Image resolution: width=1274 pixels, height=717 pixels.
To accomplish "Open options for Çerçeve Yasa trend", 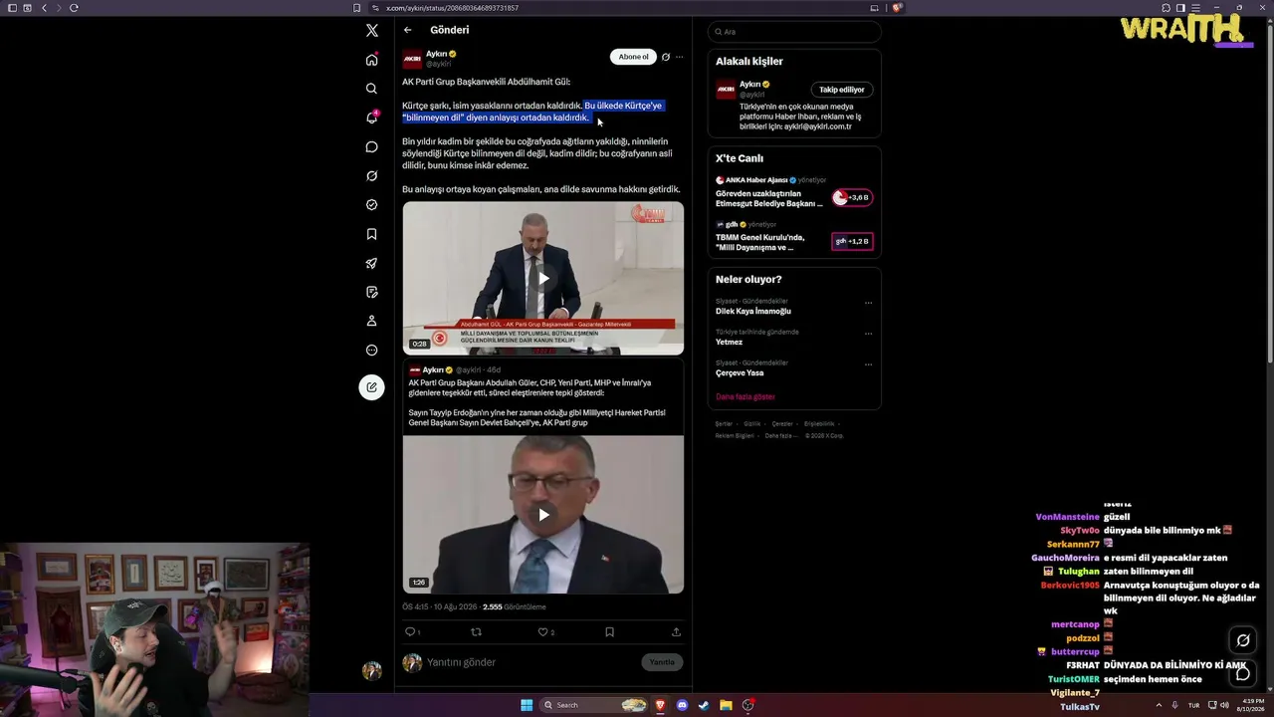I will coord(868,364).
